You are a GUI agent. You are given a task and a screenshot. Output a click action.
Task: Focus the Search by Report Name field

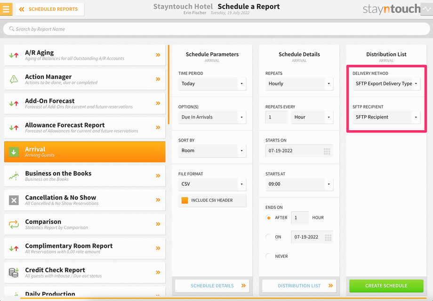(x=216, y=29)
